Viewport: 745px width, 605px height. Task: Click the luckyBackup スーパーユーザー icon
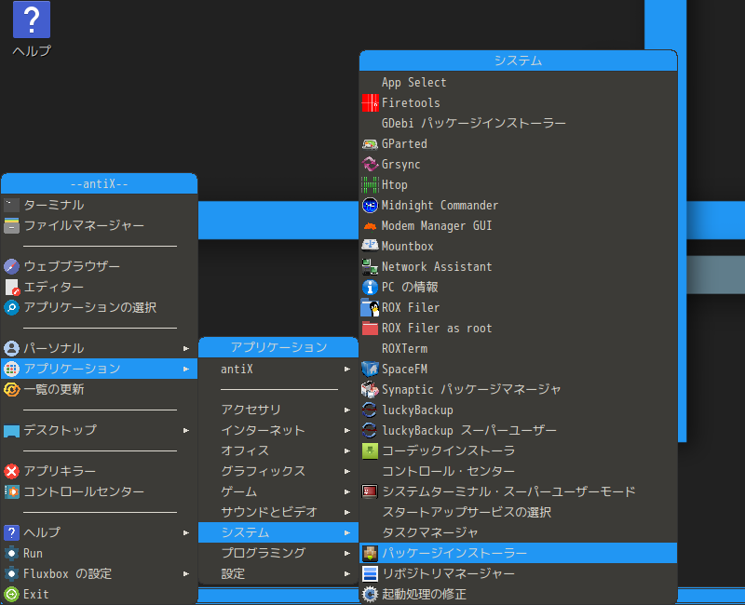click(x=370, y=430)
